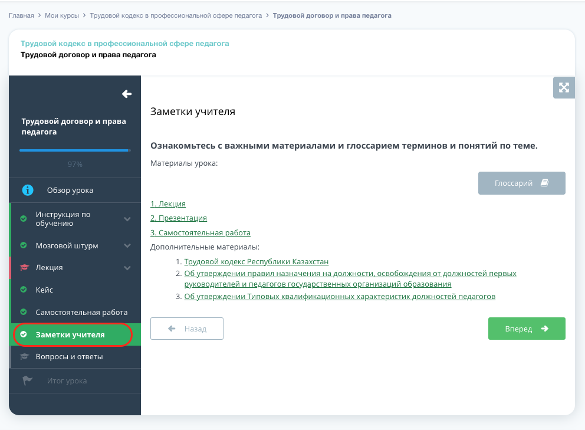Viewport: 585px width, 430px height.
Task: Click the flag icon beside Итог урока
Action: point(27,380)
